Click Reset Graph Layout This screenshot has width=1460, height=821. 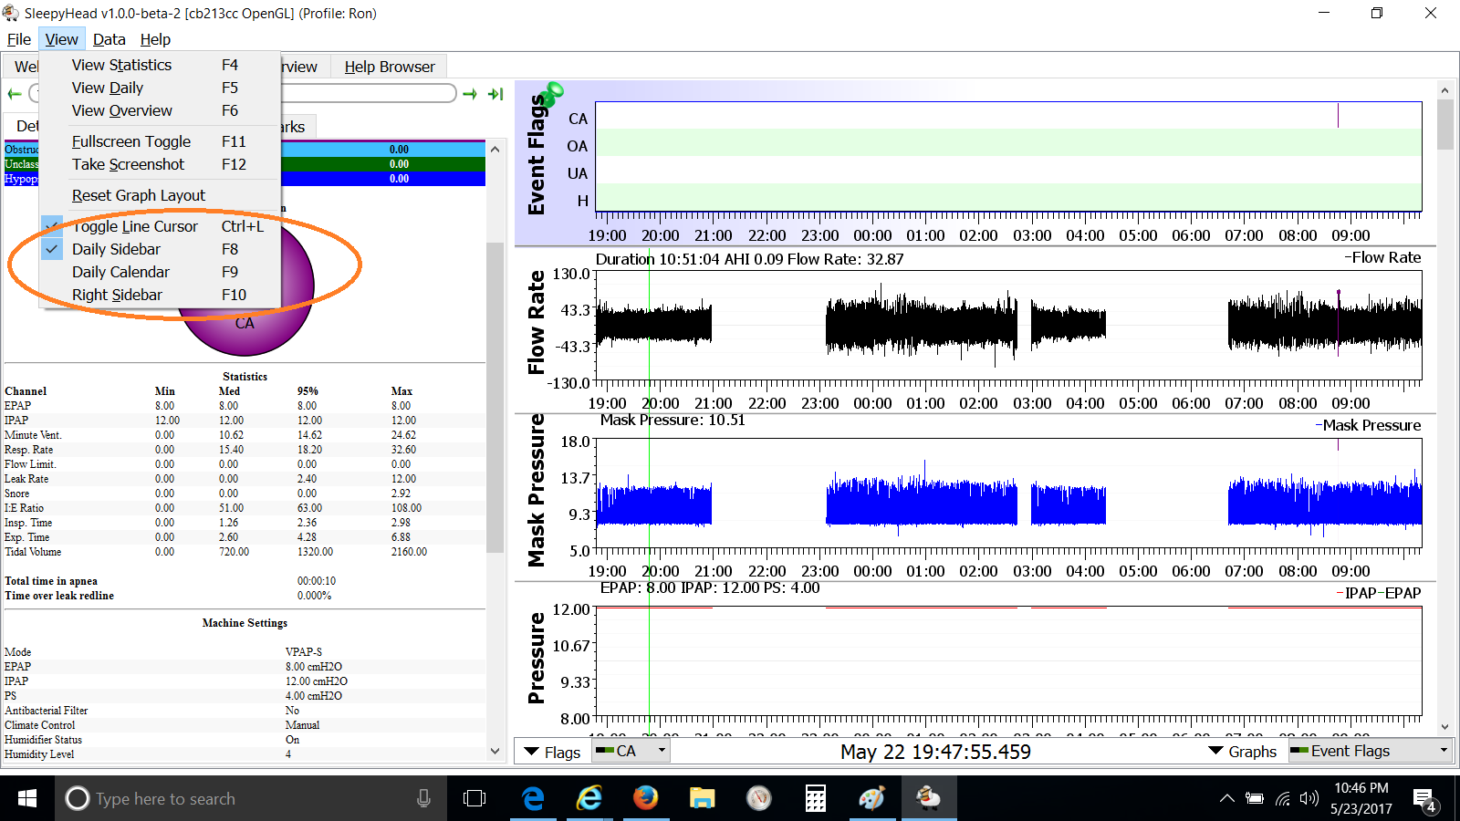pos(160,195)
